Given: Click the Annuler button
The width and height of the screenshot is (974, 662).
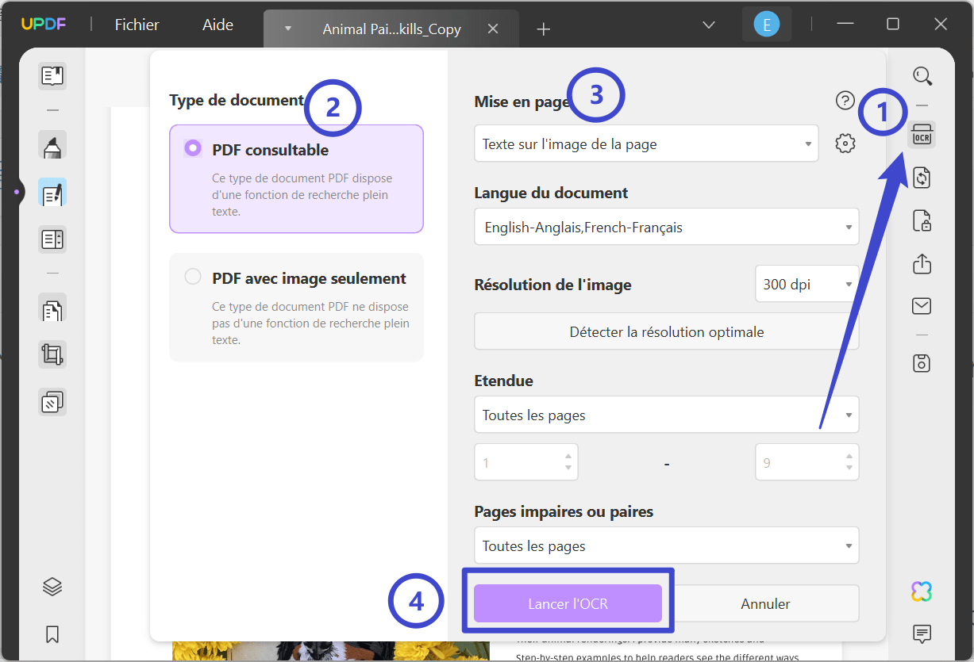Looking at the screenshot, I should (765, 603).
